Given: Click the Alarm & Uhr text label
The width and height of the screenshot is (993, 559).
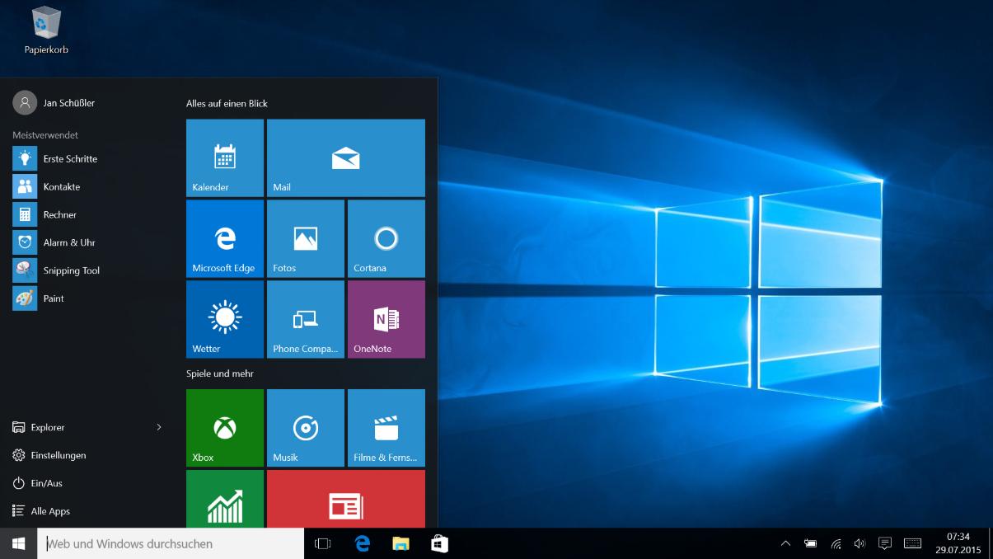Looking at the screenshot, I should (69, 242).
